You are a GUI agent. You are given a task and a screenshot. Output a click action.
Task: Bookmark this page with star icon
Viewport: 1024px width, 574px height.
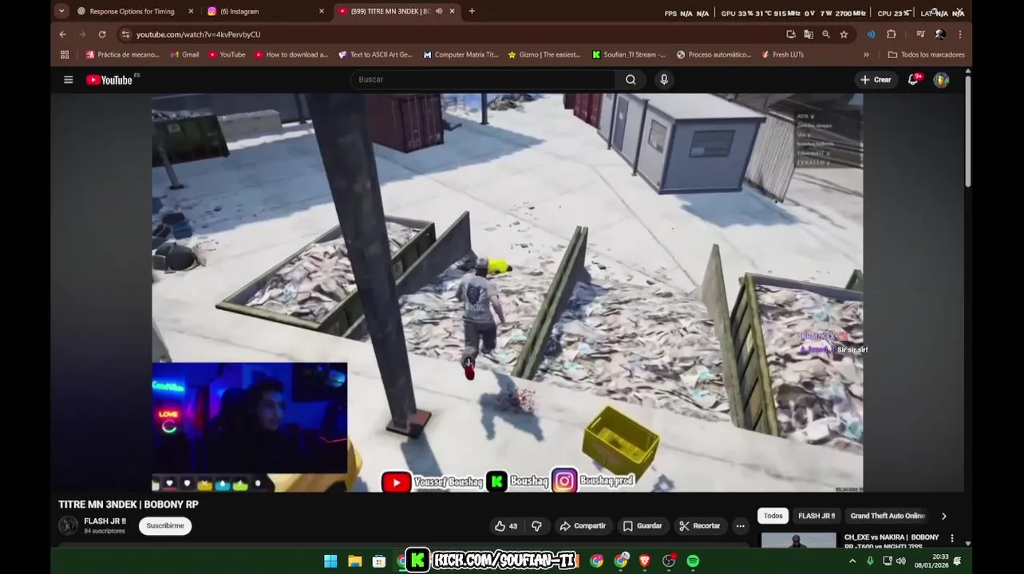coord(844,34)
